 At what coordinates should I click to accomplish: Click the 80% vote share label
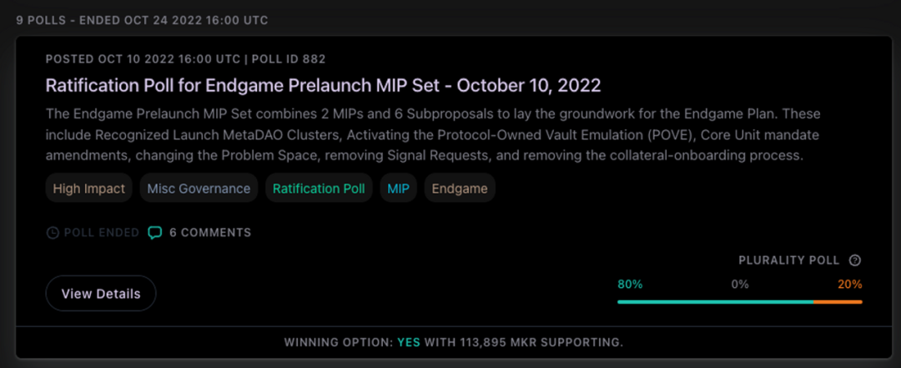630,285
